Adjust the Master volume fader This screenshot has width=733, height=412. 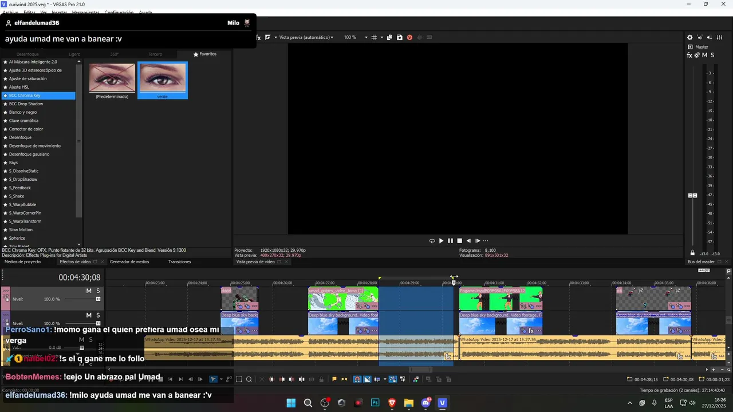pyautogui.click(x=692, y=196)
